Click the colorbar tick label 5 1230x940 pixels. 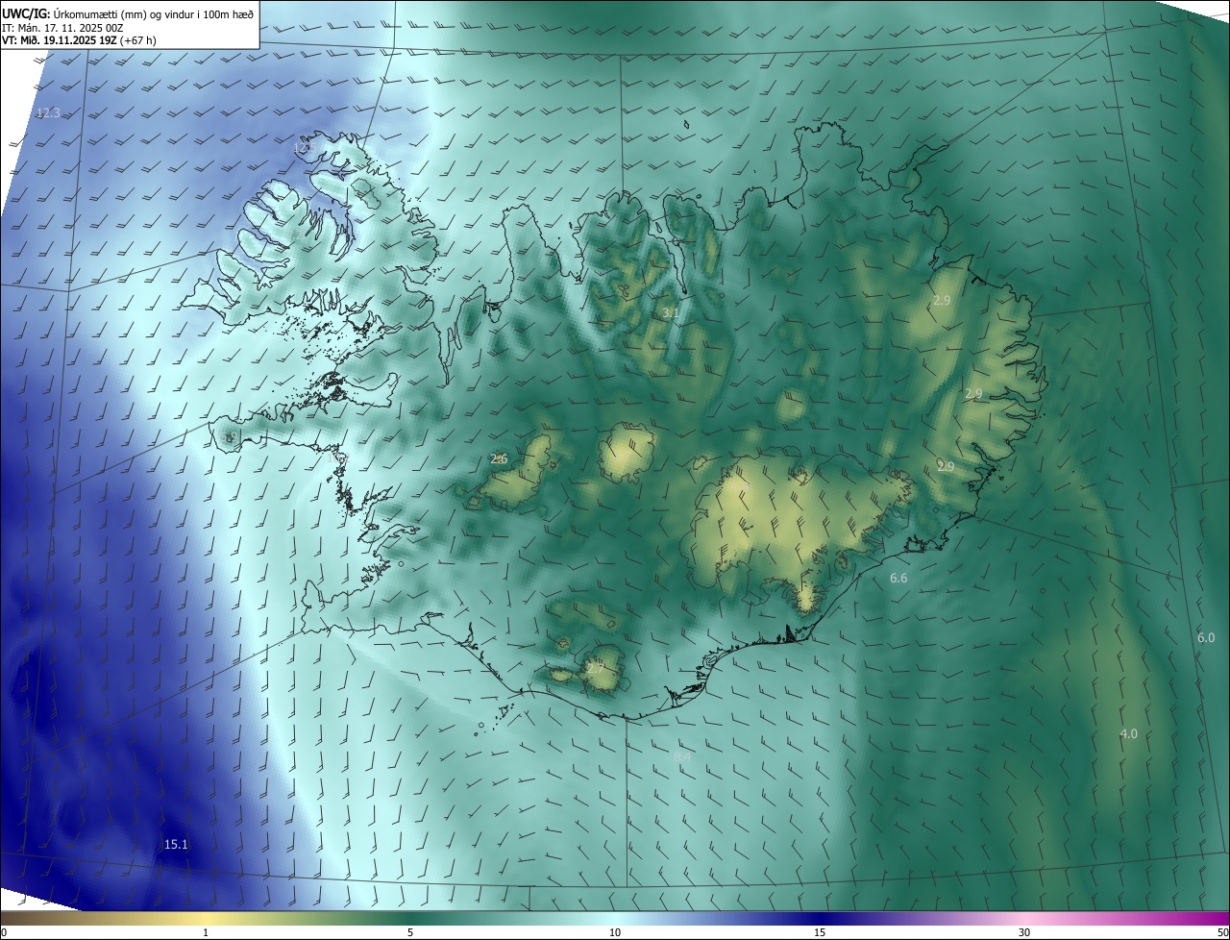(x=410, y=933)
